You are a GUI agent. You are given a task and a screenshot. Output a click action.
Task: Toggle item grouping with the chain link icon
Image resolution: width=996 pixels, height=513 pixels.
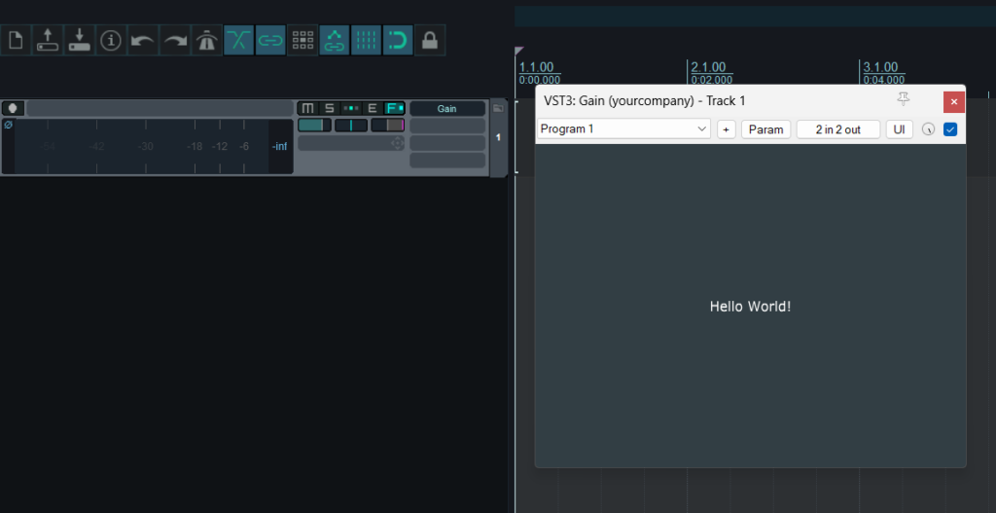coord(270,41)
